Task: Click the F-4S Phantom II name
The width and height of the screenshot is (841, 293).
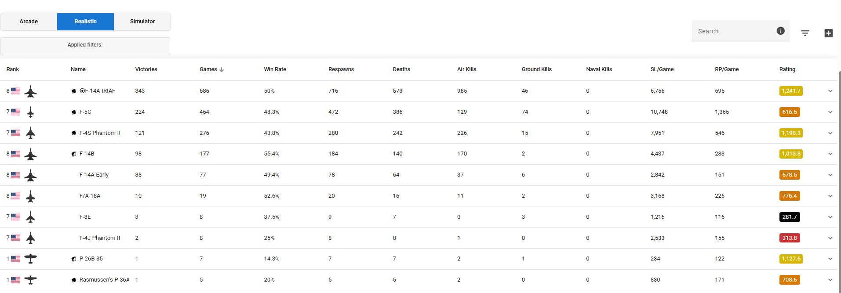Action: pos(100,133)
